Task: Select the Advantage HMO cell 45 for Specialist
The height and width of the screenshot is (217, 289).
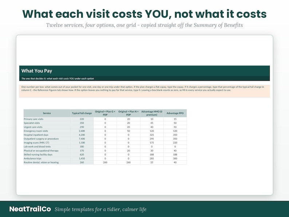Action: click(152, 123)
